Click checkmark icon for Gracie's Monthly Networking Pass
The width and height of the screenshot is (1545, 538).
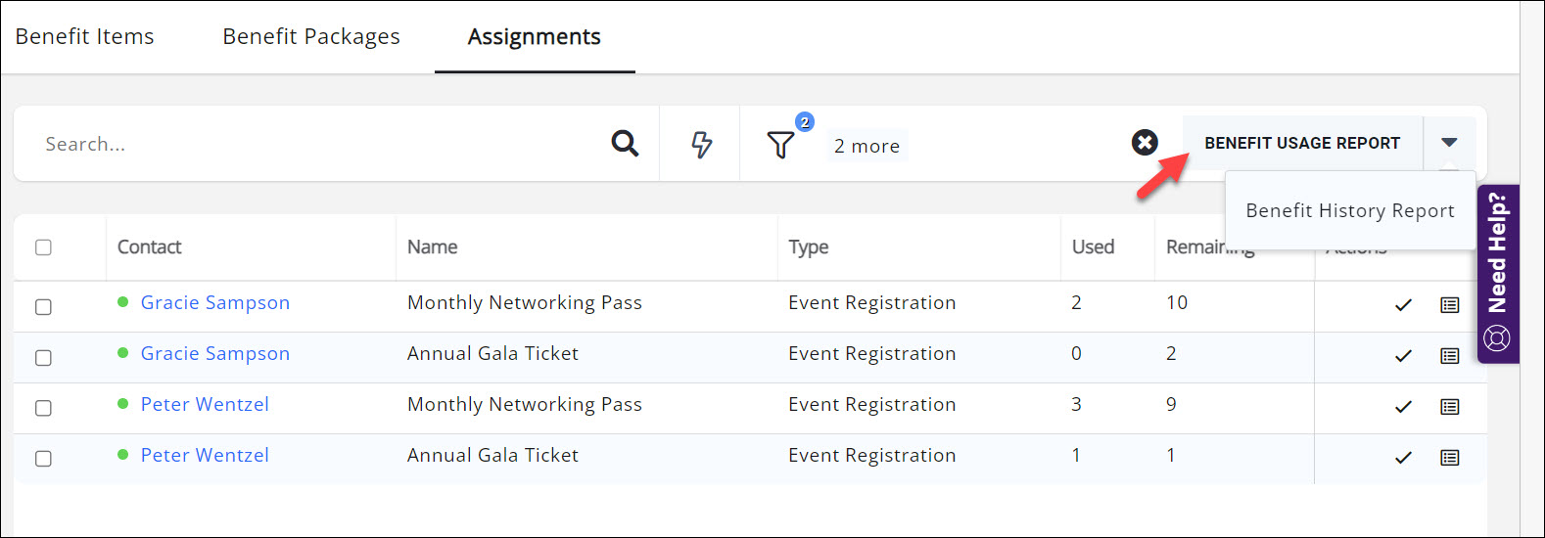click(x=1403, y=305)
